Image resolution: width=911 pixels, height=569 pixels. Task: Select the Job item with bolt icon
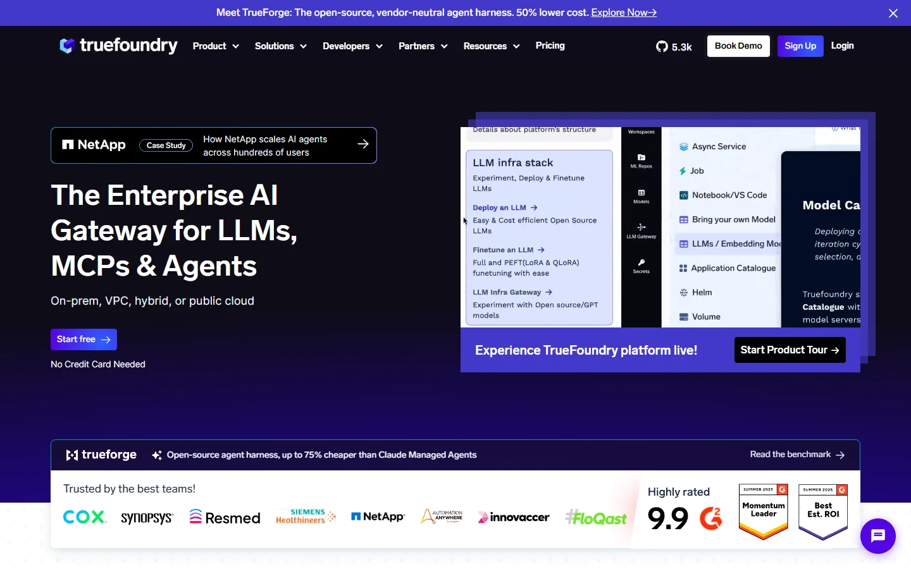click(691, 171)
